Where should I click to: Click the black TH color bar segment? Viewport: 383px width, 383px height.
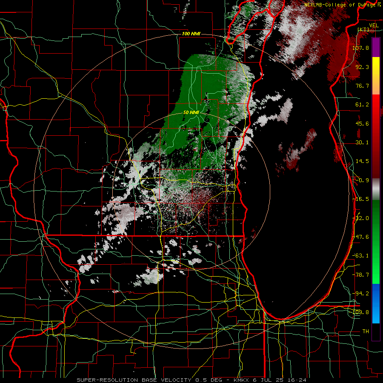click(x=376, y=332)
